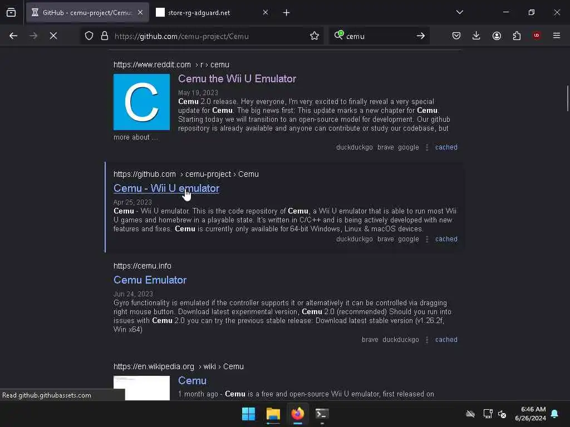Stop loading the current page

click(53, 36)
